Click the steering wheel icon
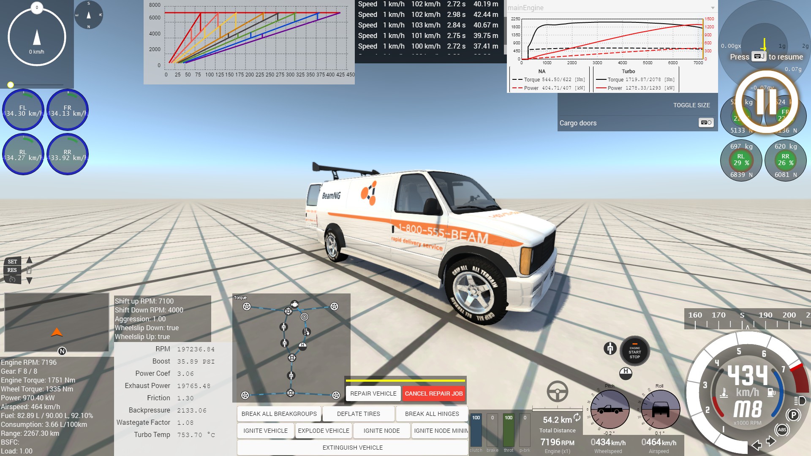 pos(557,391)
